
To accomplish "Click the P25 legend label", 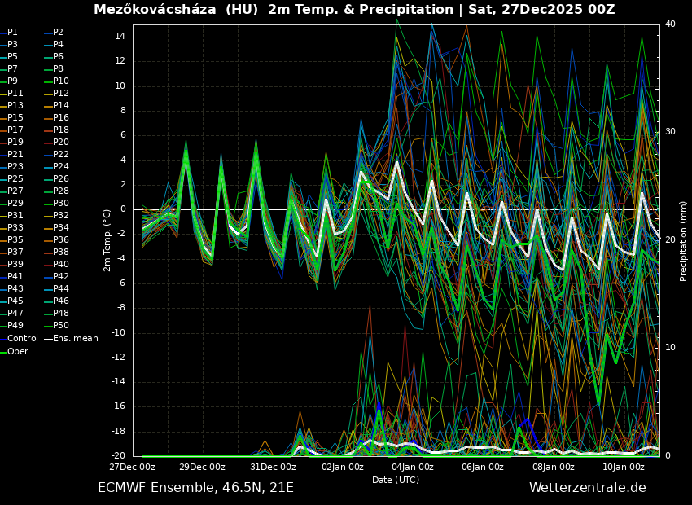I will point(15,179).
